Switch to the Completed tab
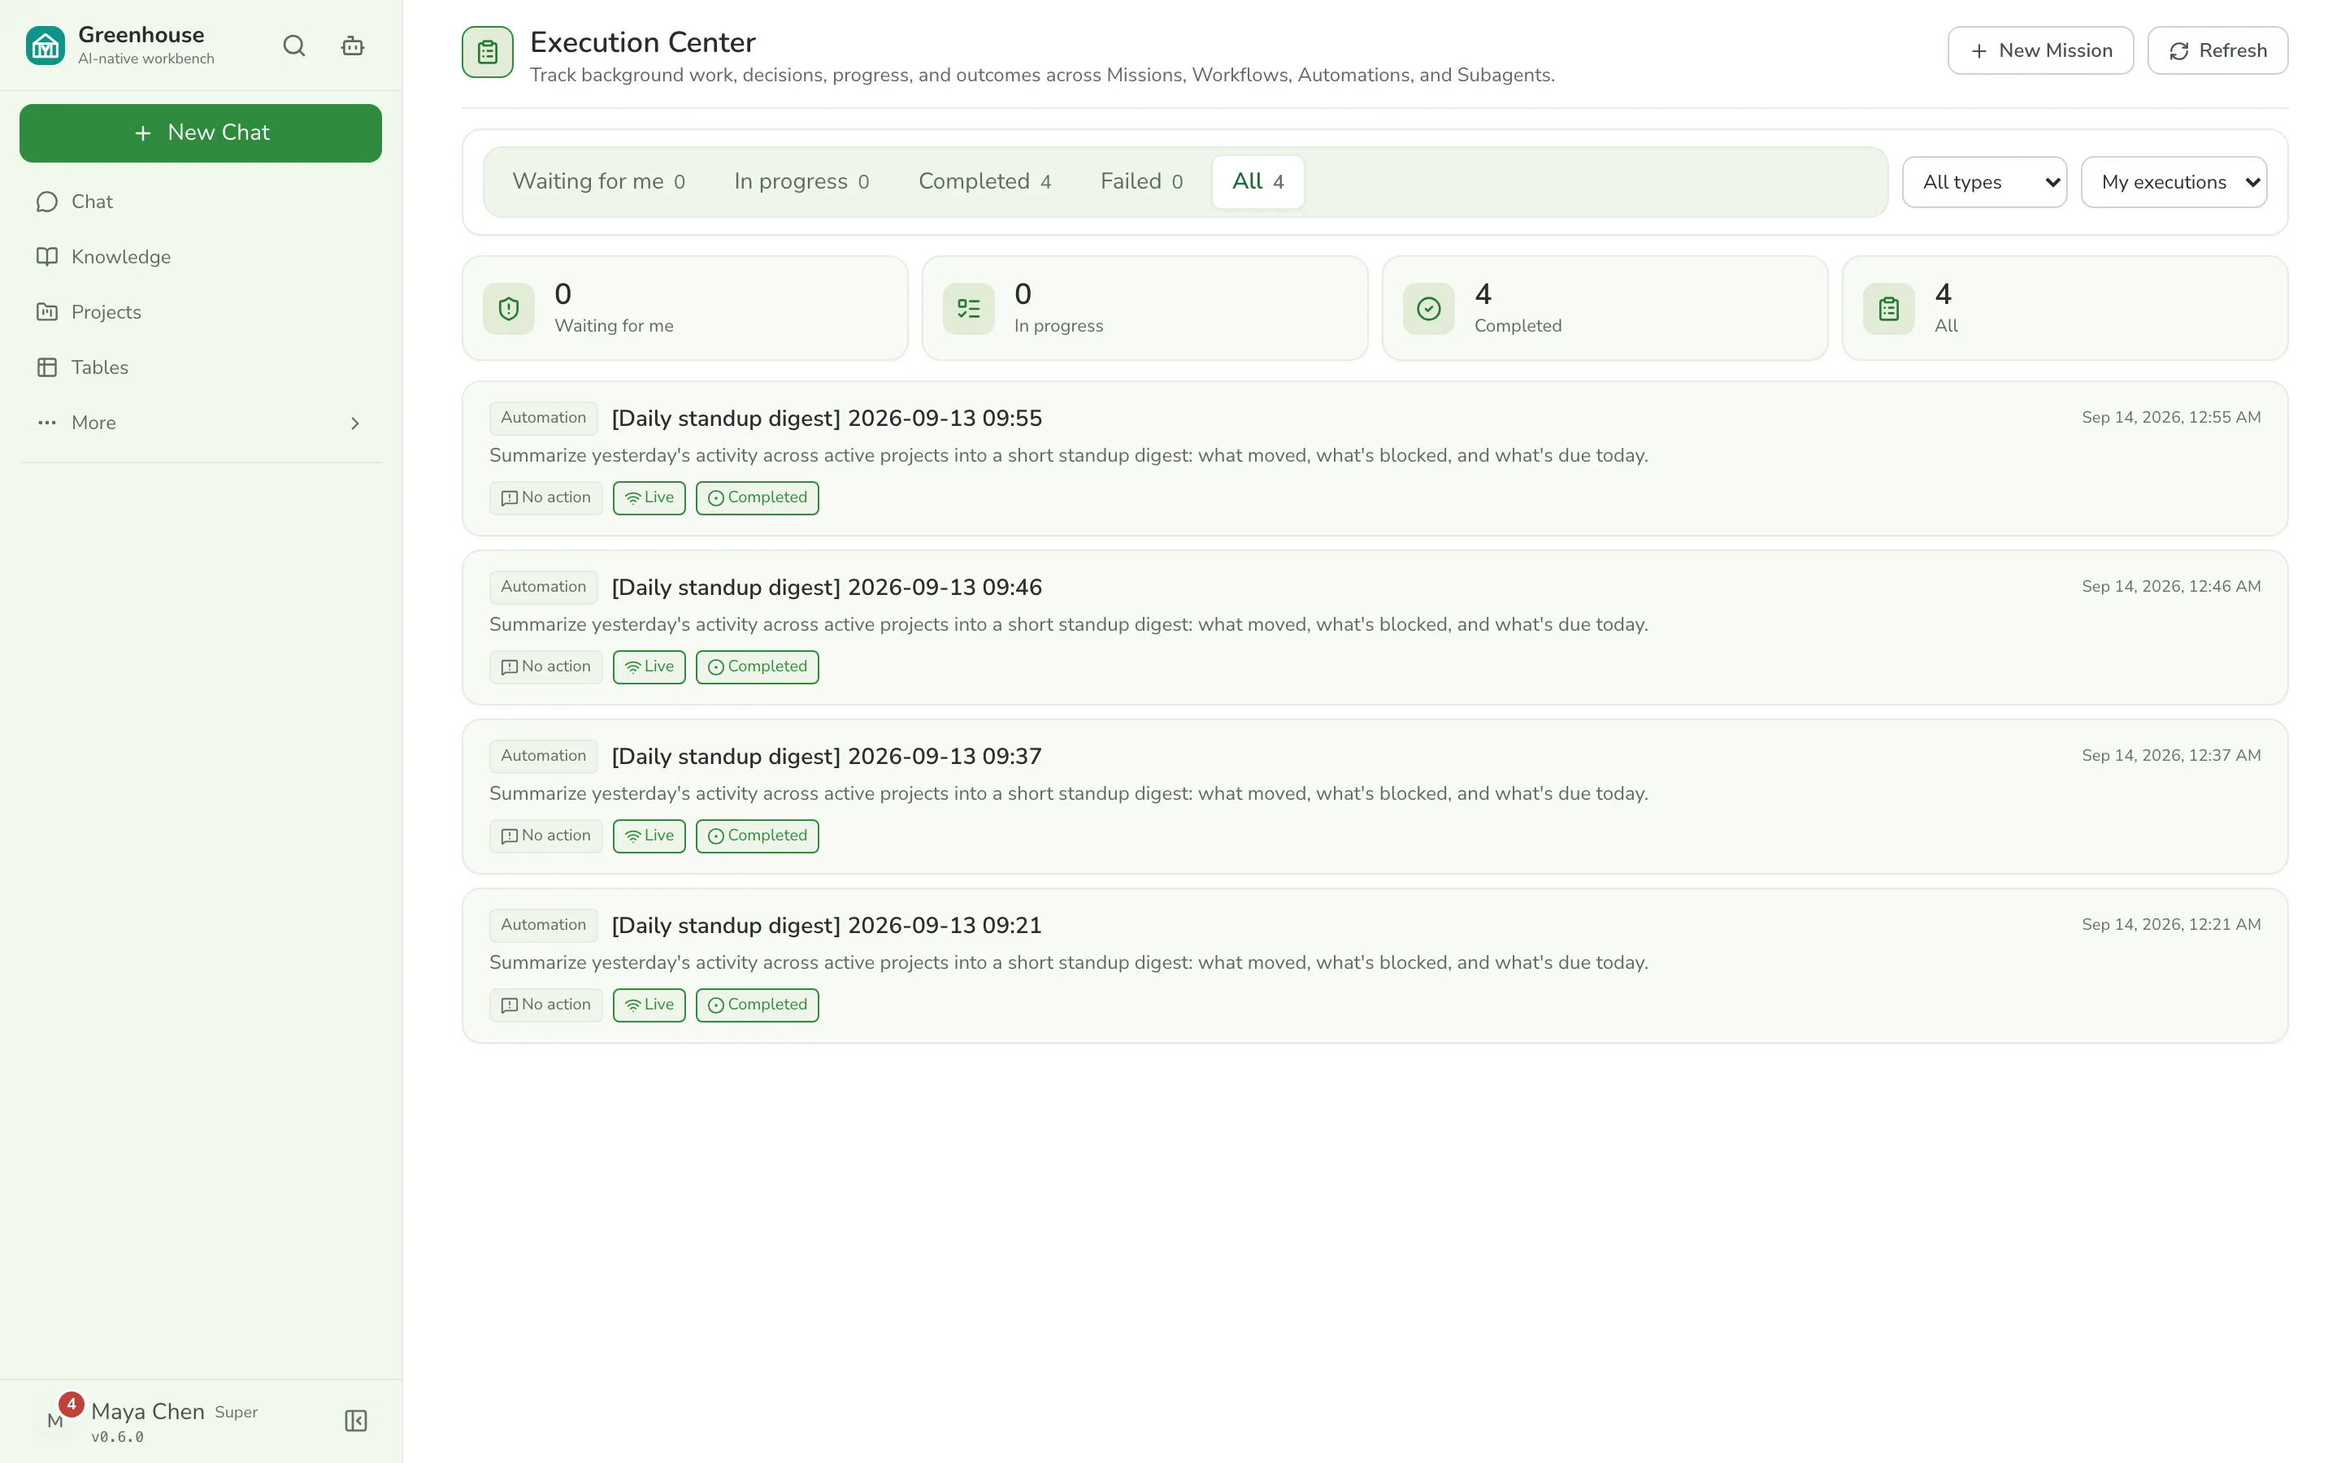The image size is (2341, 1463). [985, 182]
